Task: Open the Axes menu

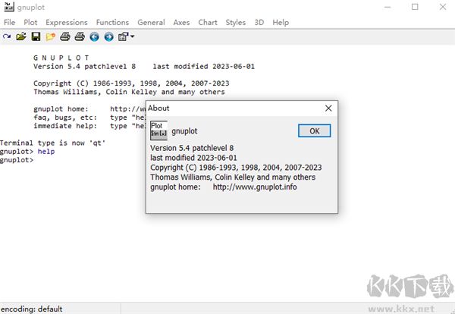Action: pyautogui.click(x=181, y=22)
